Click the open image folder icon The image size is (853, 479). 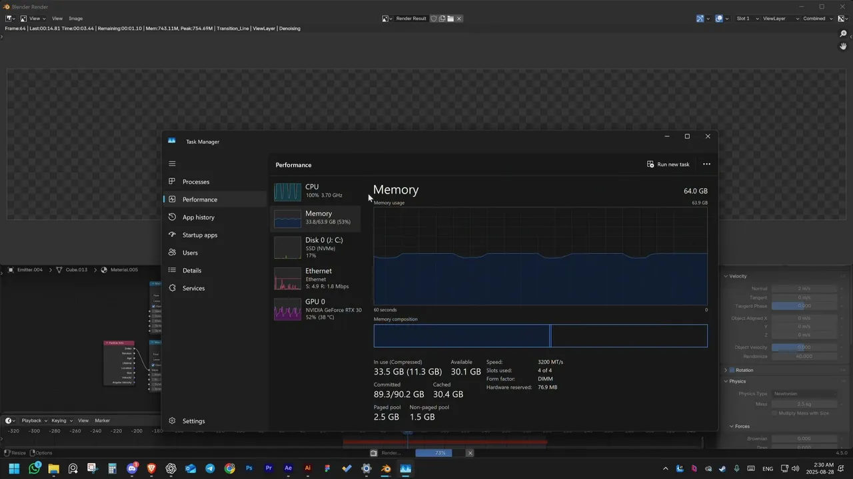[x=450, y=19]
